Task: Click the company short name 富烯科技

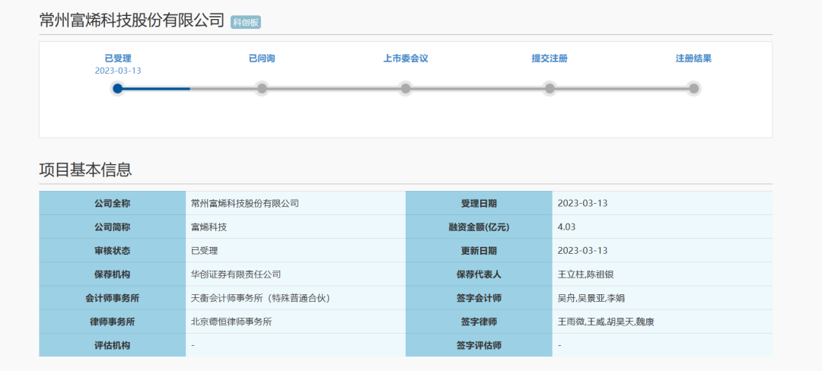Action: [209, 227]
